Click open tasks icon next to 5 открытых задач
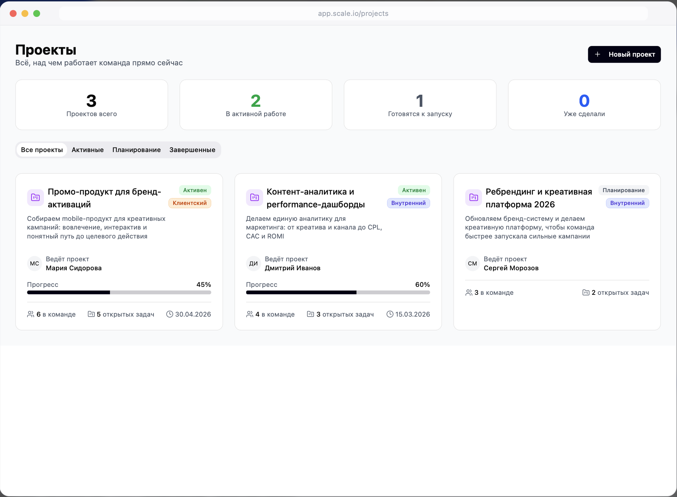Image resolution: width=677 pixels, height=497 pixels. coord(91,314)
